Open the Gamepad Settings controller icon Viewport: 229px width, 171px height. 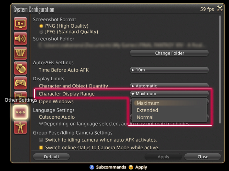coord(20,83)
